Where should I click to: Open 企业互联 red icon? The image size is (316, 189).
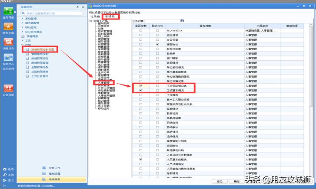coord(8,88)
